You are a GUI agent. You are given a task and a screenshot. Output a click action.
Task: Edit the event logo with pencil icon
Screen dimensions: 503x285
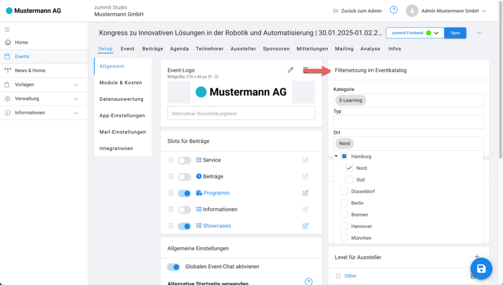290,70
